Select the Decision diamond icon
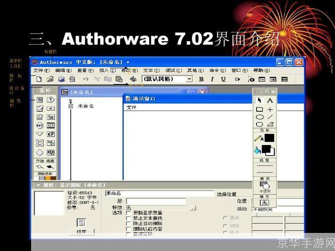The width and height of the screenshot is (335, 251). (x=40, y=153)
